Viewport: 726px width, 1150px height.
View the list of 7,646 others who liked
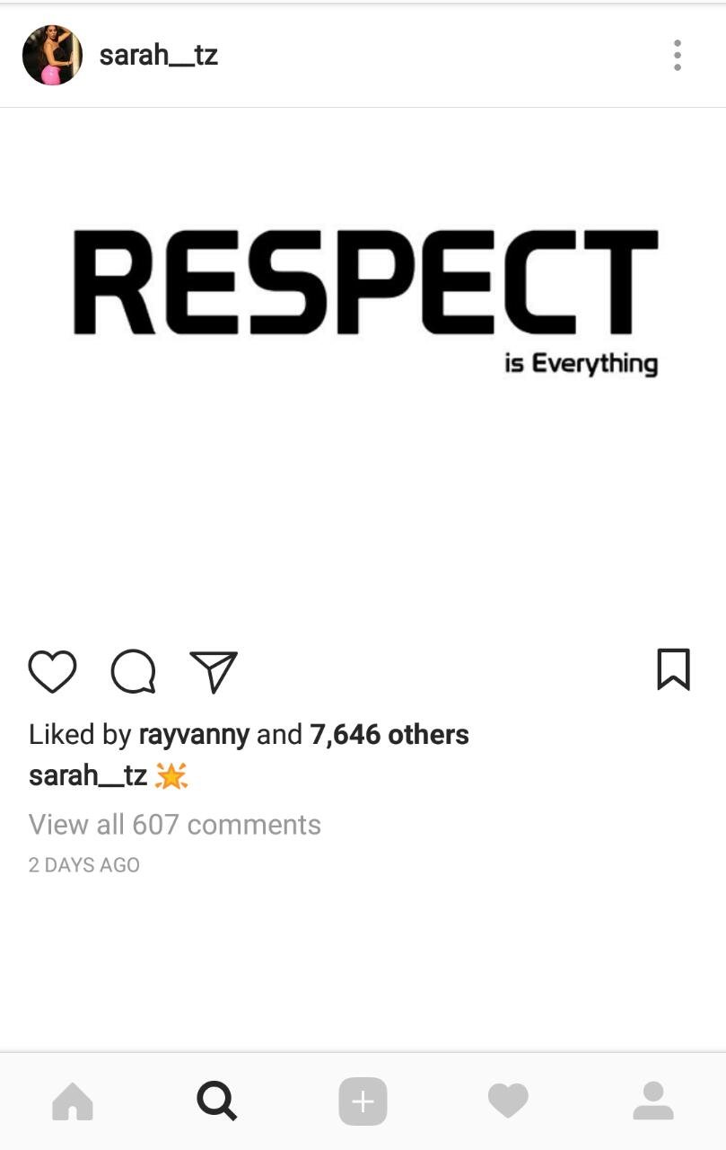[389, 735]
